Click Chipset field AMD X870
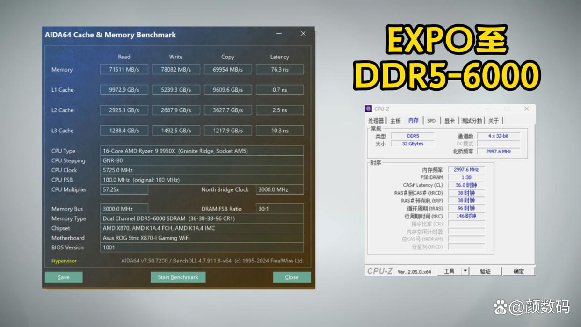Viewport: 581px width, 327px height. point(202,228)
